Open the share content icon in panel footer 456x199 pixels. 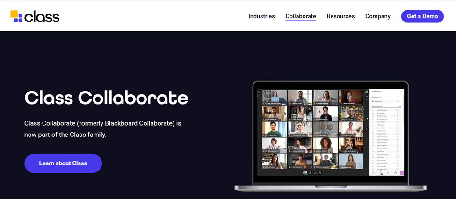pos(388,173)
